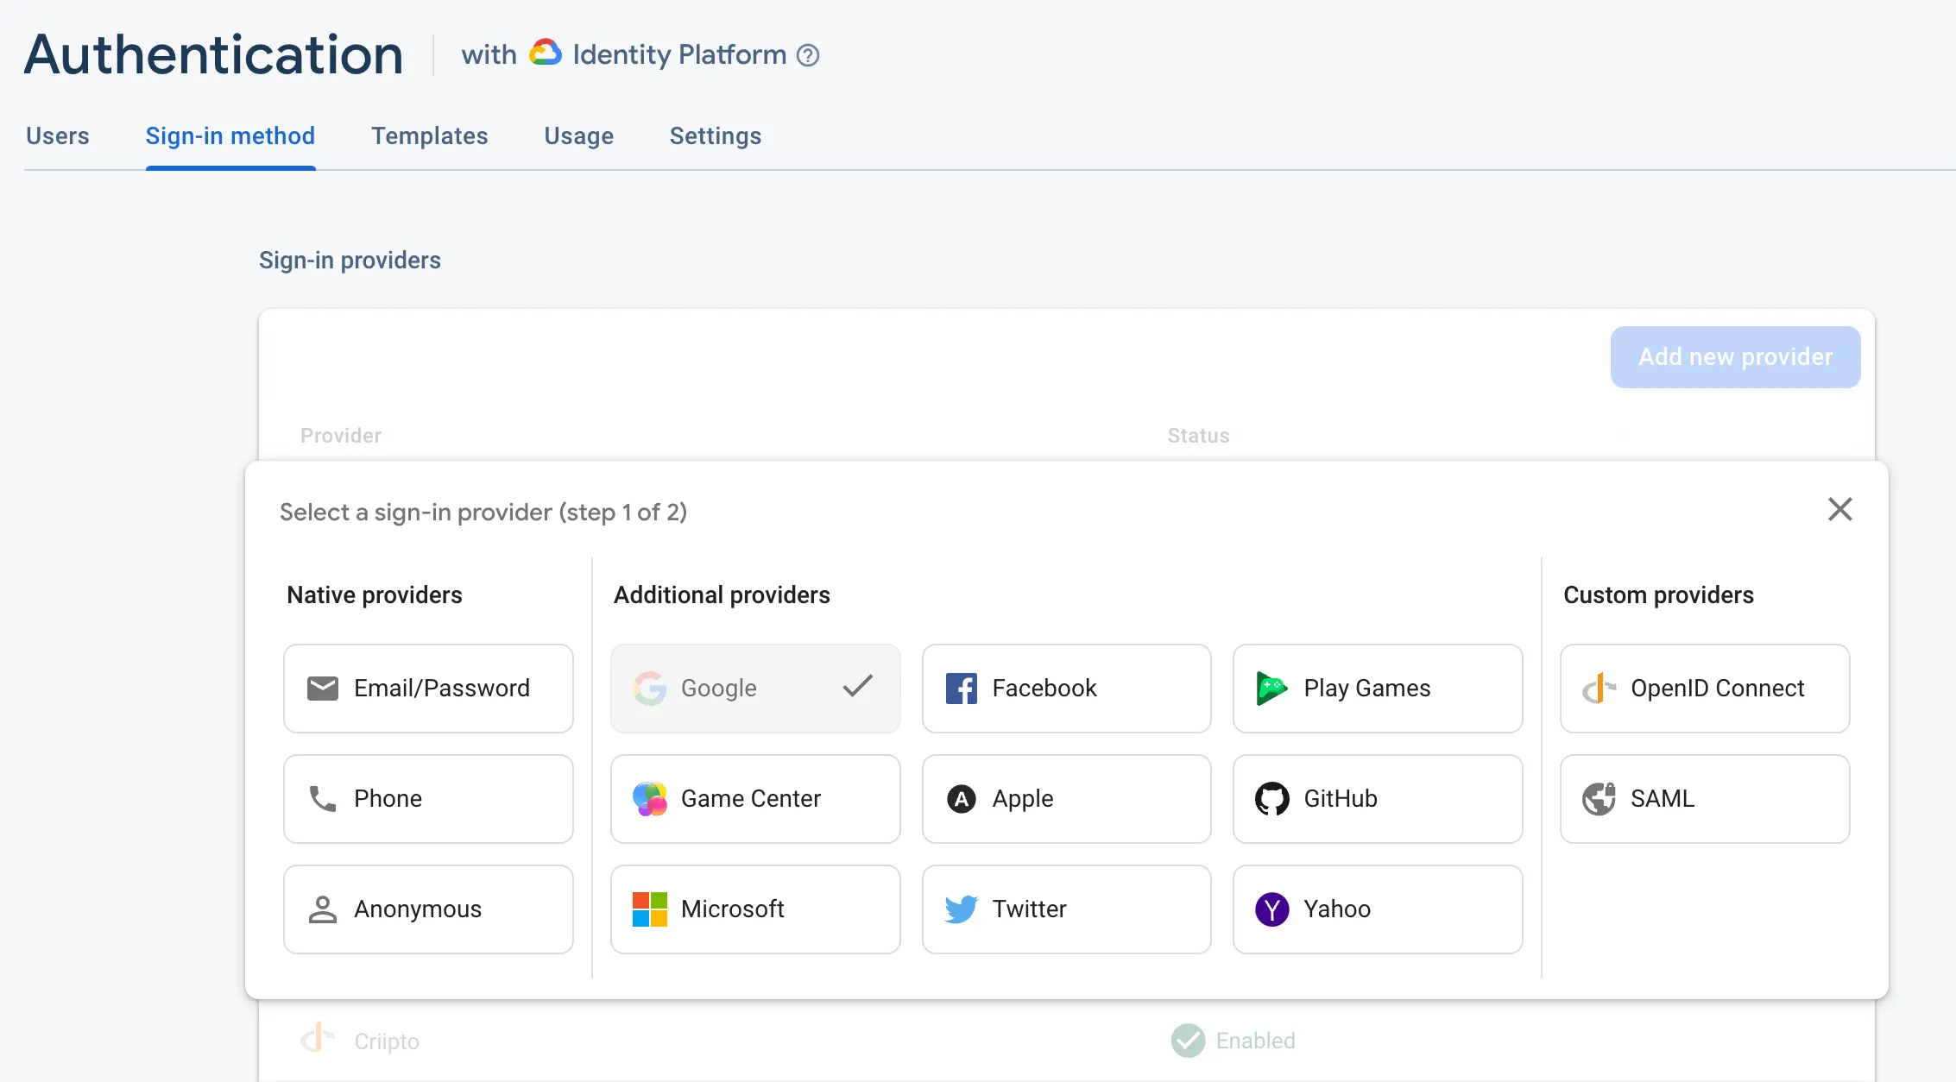Click 'Select a sign-in provider (step 1 of 2)' text
Screen dimensions: 1956x1082
click(x=483, y=513)
